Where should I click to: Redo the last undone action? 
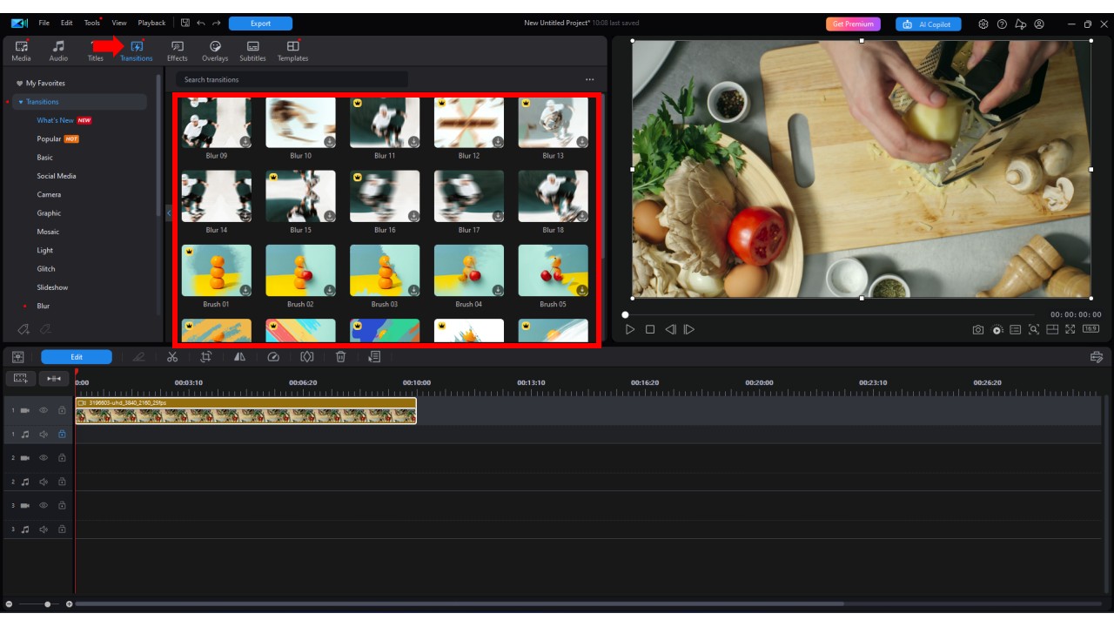pos(216,24)
